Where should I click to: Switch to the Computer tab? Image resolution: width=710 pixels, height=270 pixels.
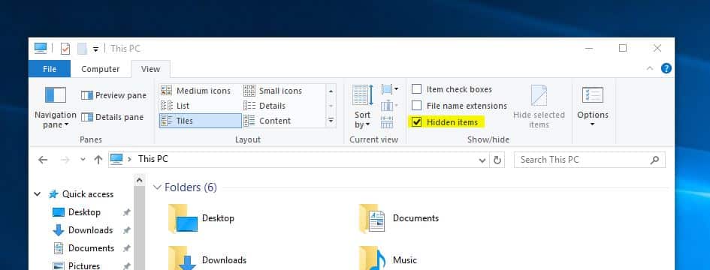101,69
